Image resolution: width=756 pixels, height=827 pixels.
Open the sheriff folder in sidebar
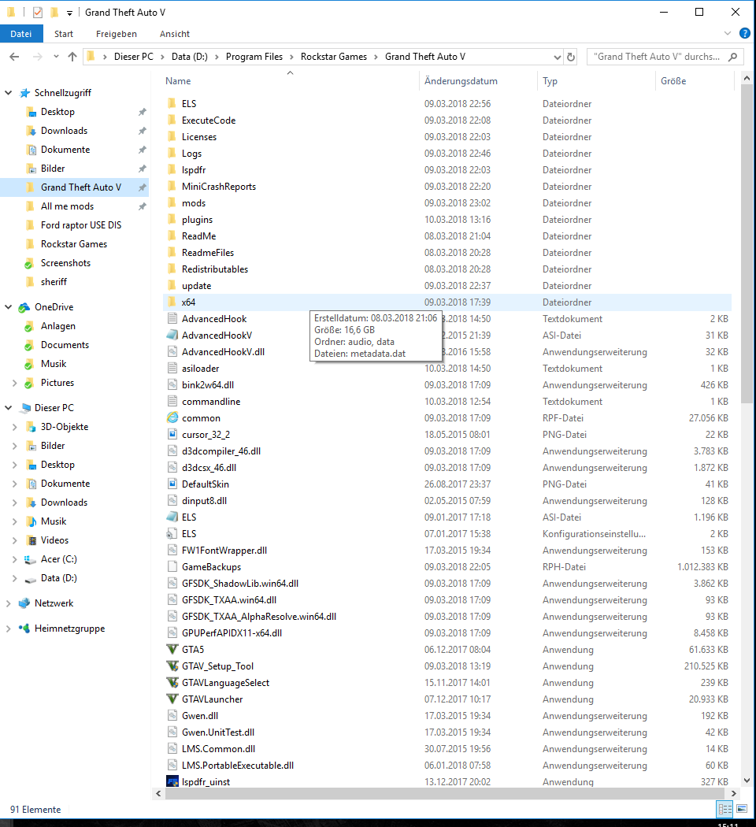pyautogui.click(x=54, y=282)
